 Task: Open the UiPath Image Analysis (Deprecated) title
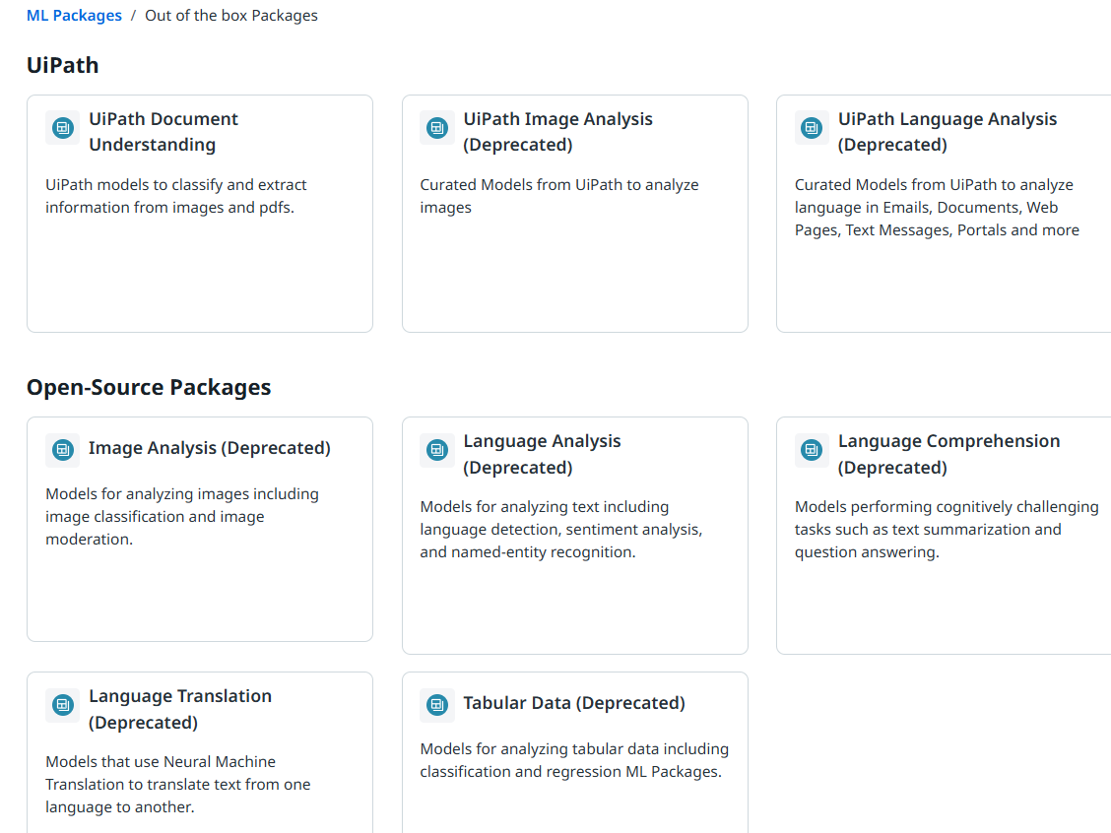557,132
